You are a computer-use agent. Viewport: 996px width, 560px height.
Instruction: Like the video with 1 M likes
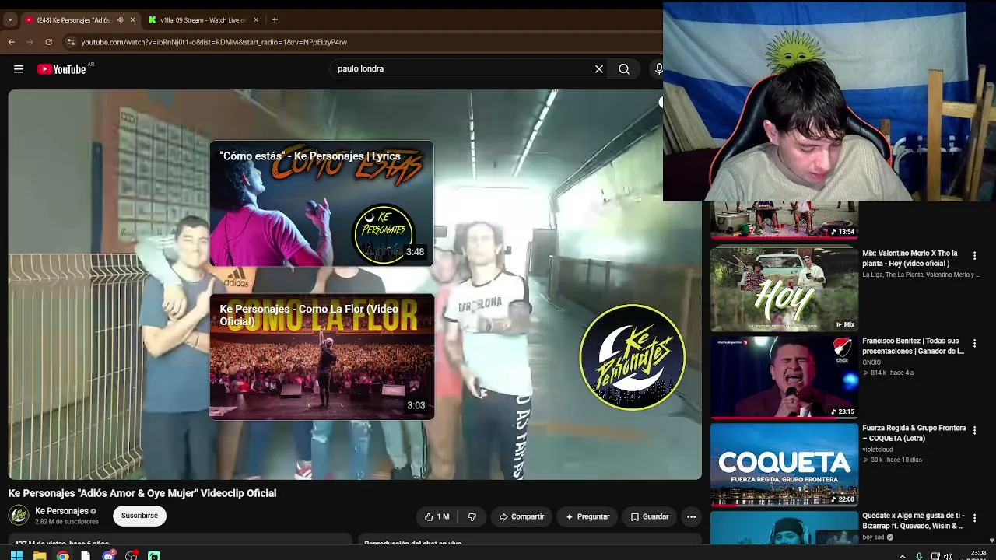point(437,516)
